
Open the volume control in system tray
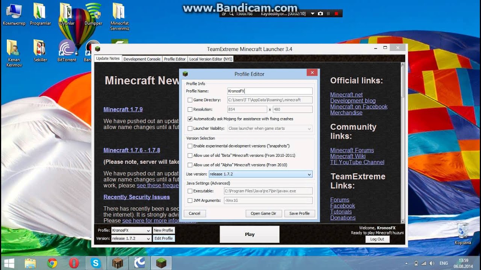coord(432,263)
